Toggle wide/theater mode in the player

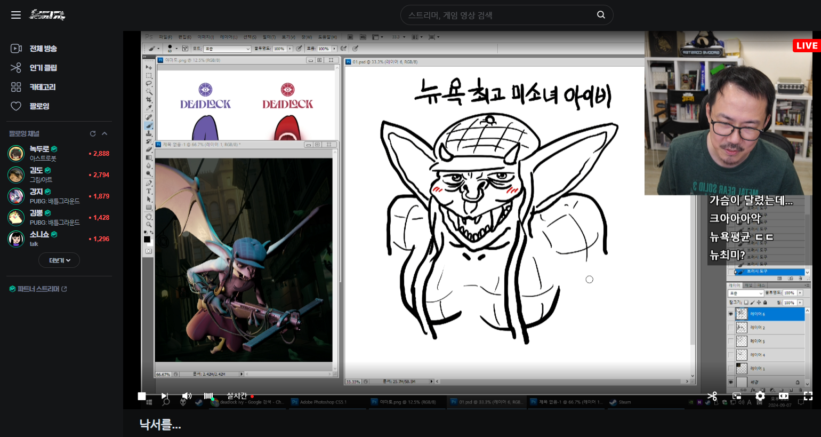(x=784, y=396)
